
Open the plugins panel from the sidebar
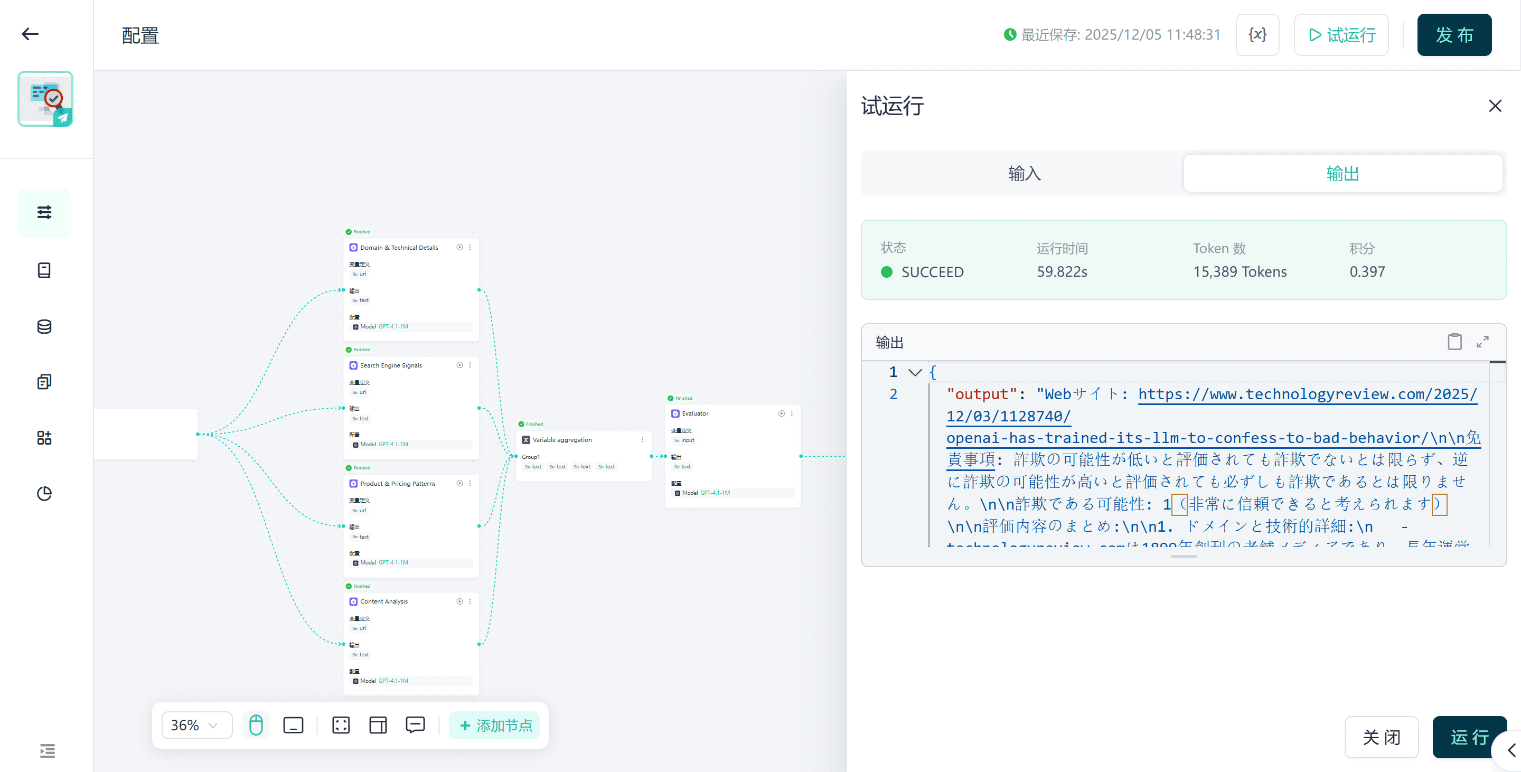point(44,437)
